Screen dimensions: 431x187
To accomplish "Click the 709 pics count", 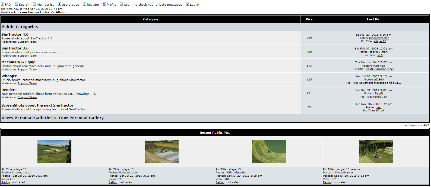I will coord(309,52).
